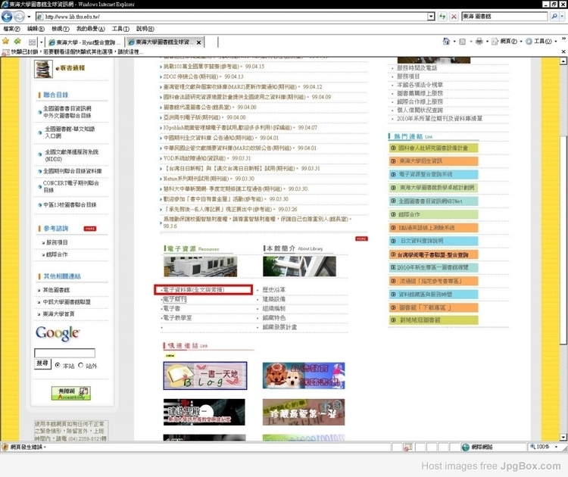Click the printer icon in command bar
568x477 pixels.
(x=479, y=41)
